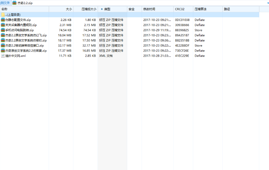Click the 杰奇2.2.zip path bar field
This screenshot has height=170, width=269.
(x=140, y=3)
